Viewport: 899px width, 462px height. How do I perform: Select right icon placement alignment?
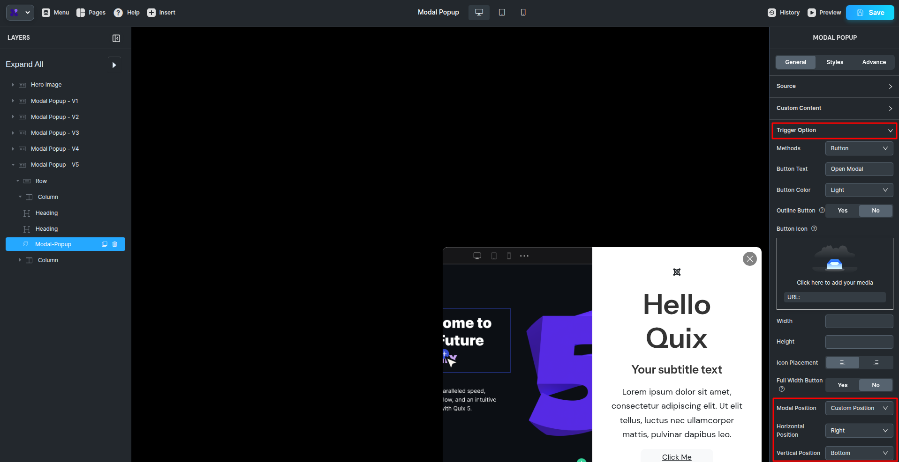tap(876, 363)
